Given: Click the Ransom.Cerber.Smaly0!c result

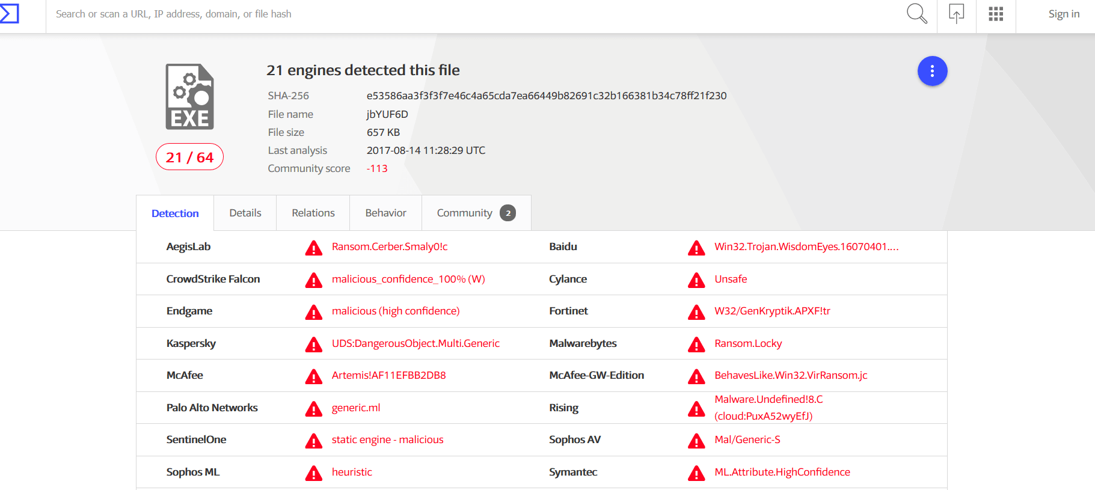Looking at the screenshot, I should coord(390,247).
